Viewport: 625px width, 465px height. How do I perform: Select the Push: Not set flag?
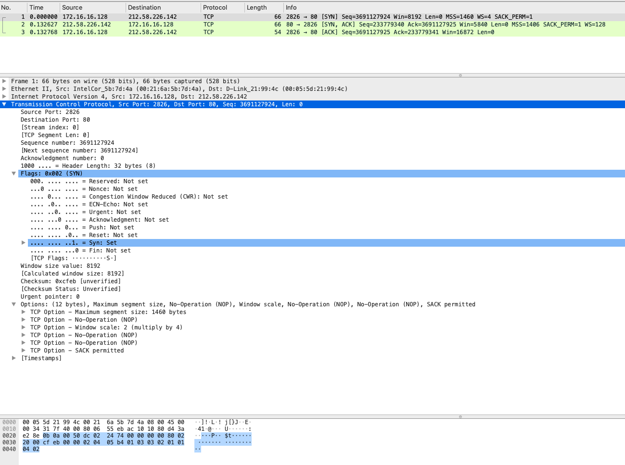82,227
